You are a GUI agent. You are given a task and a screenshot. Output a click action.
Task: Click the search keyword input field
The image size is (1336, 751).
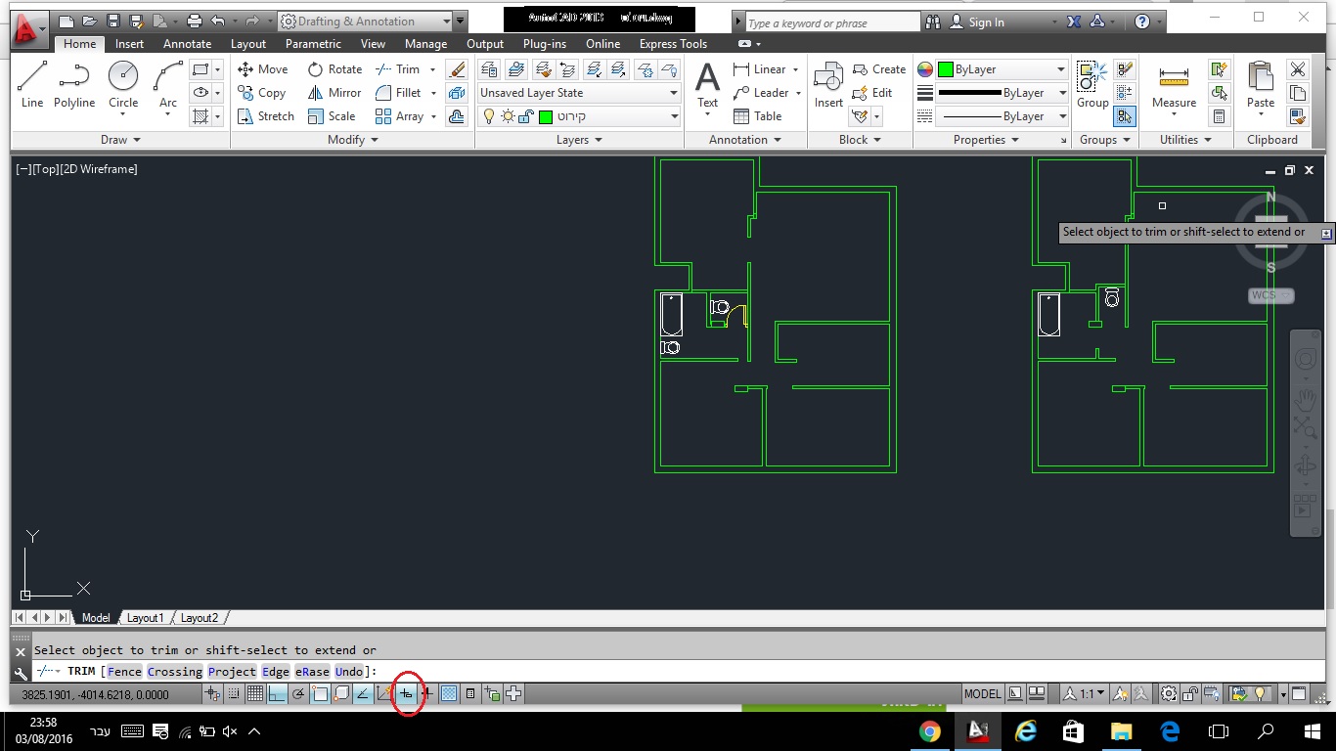tap(831, 22)
